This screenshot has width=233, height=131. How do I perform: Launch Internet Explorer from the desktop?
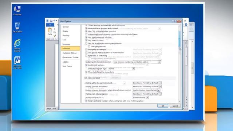17,45
